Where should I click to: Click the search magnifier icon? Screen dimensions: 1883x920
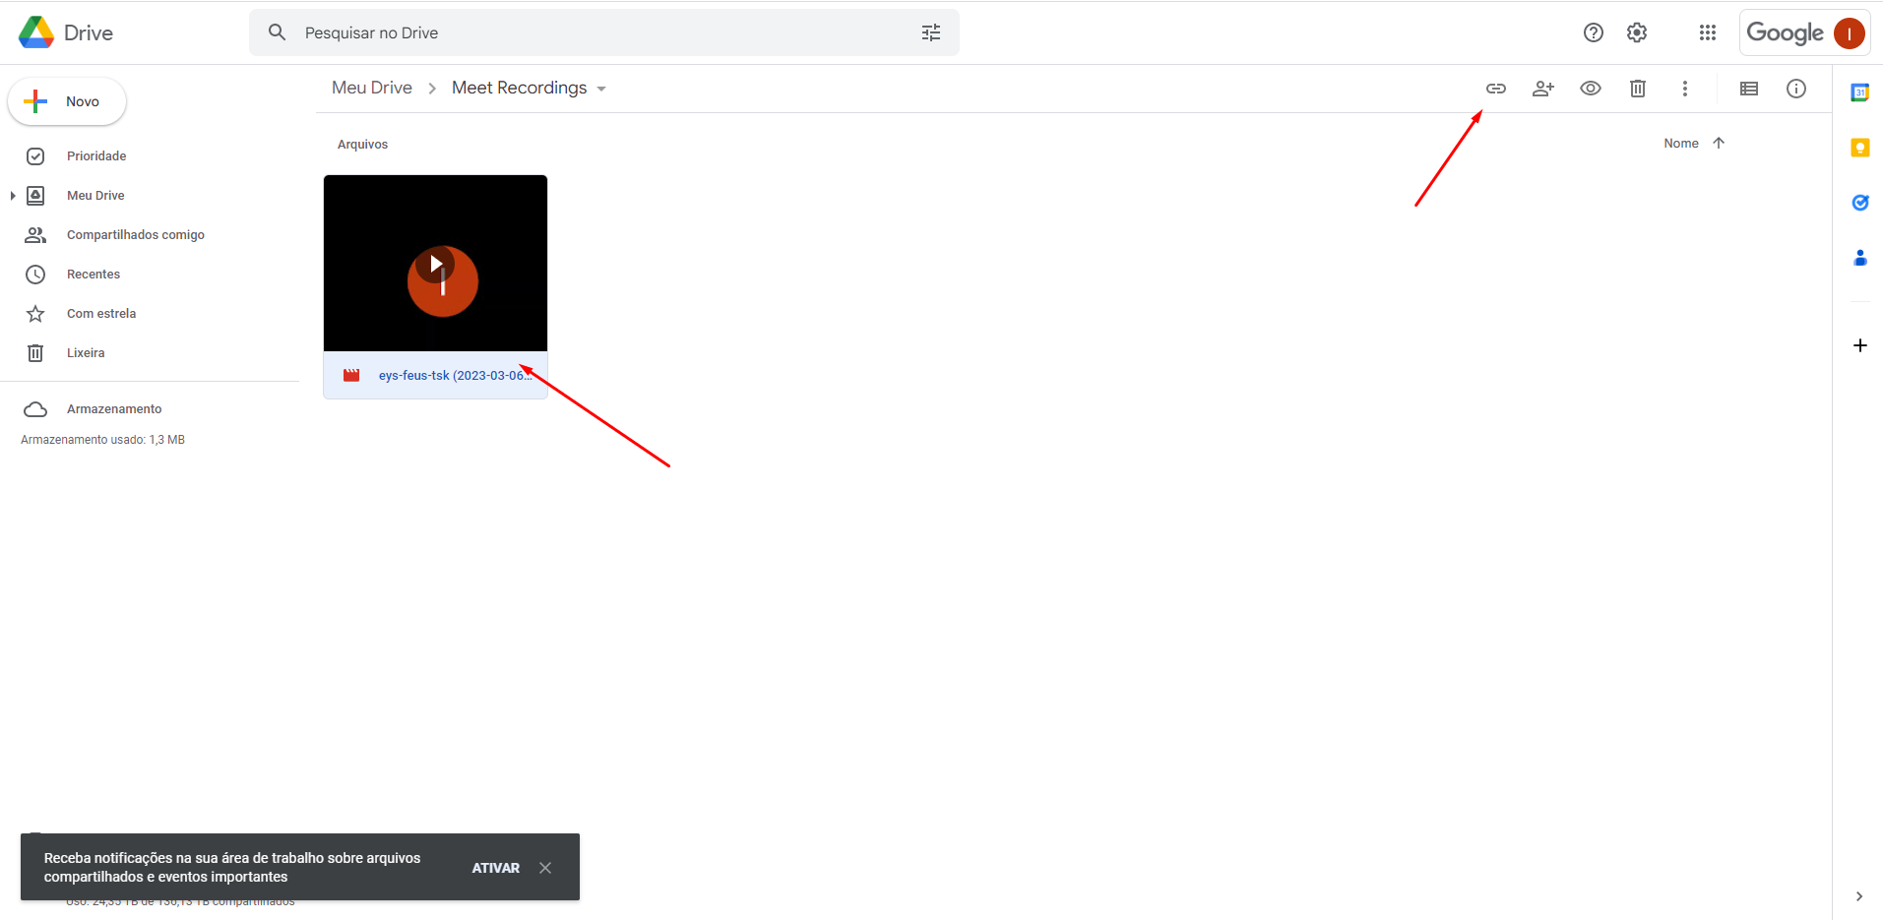point(278,32)
